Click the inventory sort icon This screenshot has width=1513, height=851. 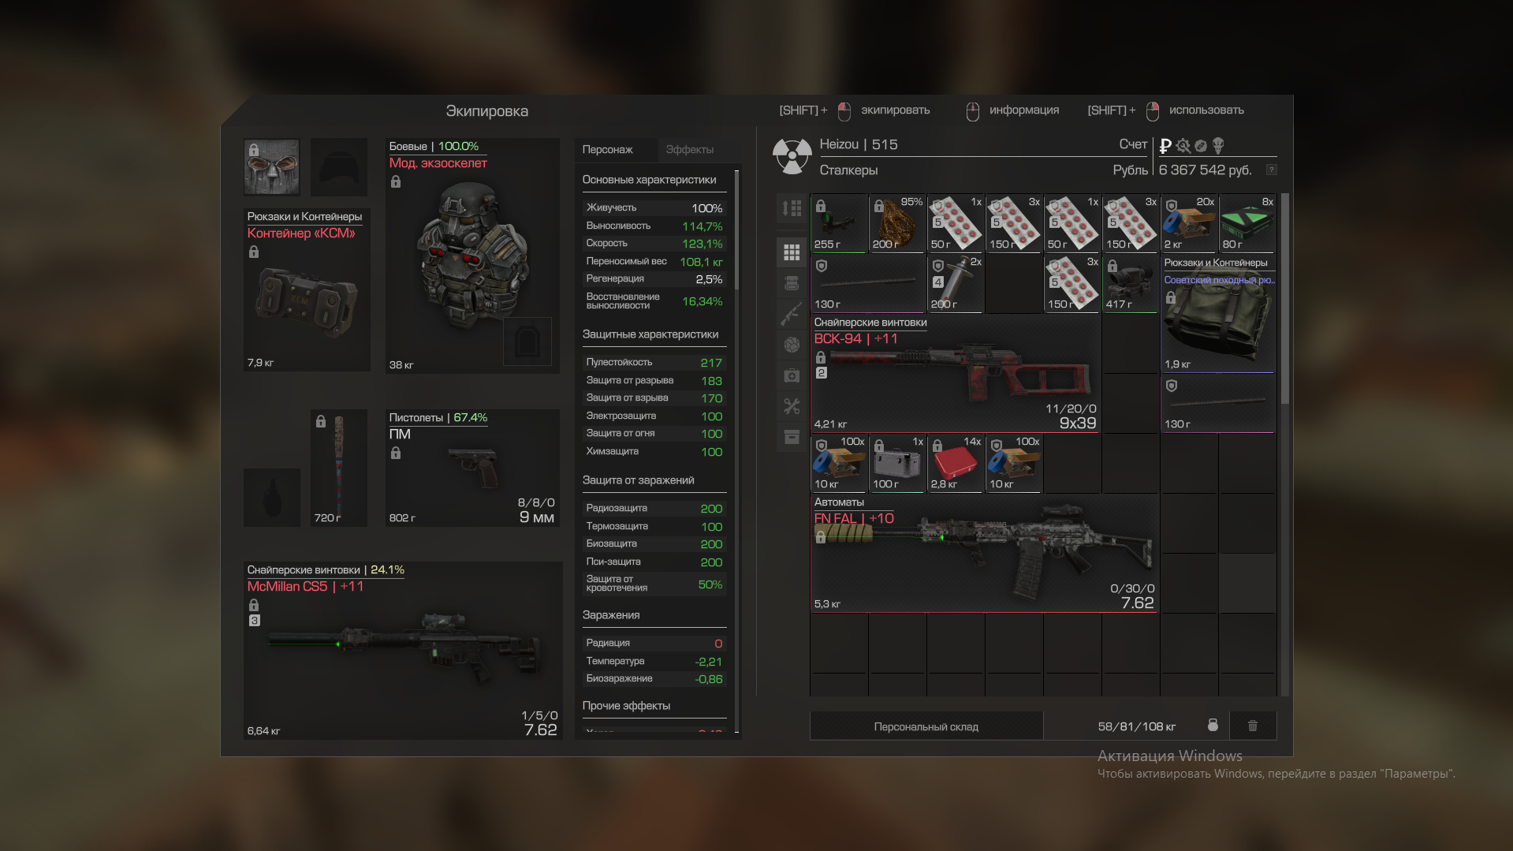(x=792, y=208)
